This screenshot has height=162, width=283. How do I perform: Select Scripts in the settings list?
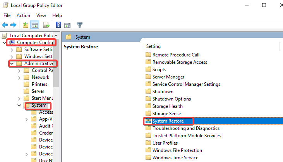click(159, 70)
